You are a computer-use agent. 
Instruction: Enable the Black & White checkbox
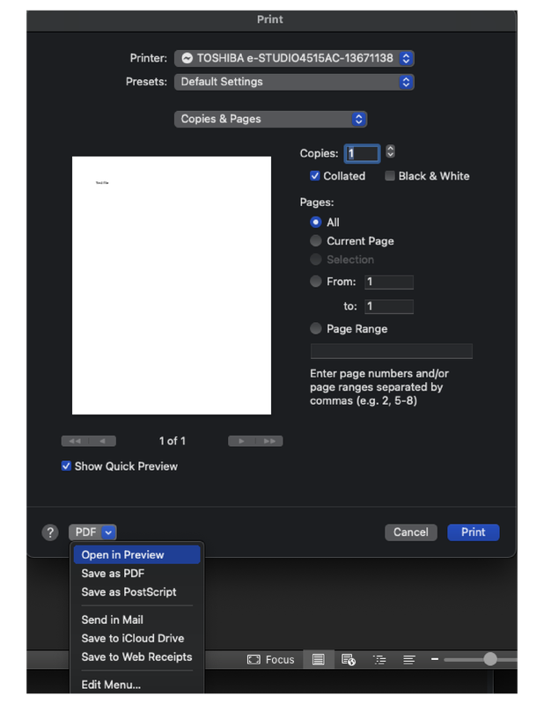389,176
